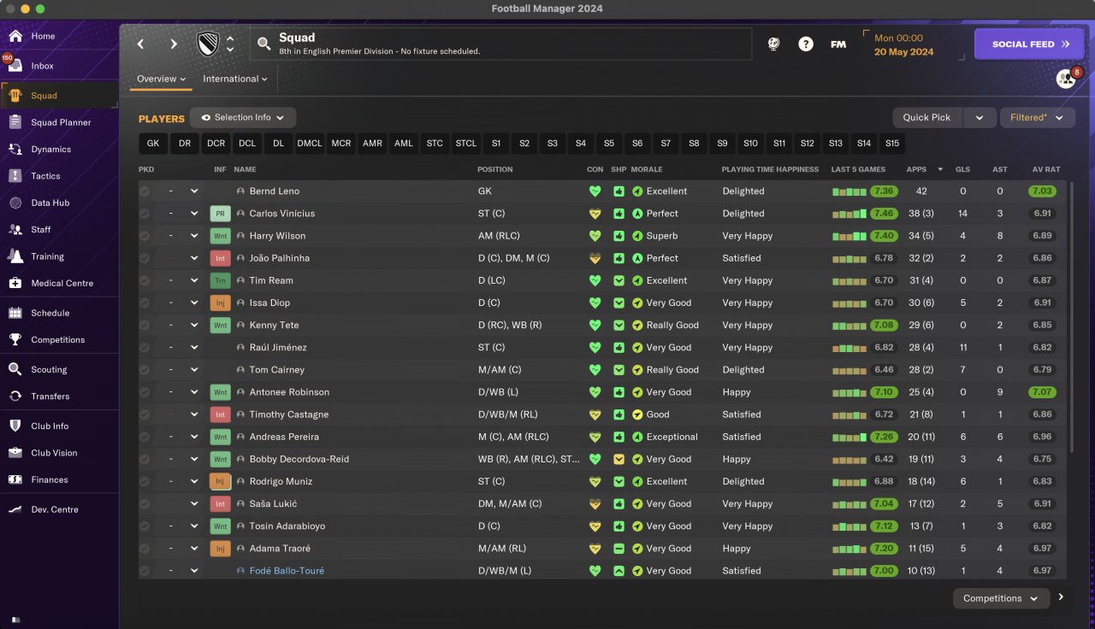Toggle the picked checkbox for João Palhinha
Screen dimensions: 1095x629
[x=145, y=258]
